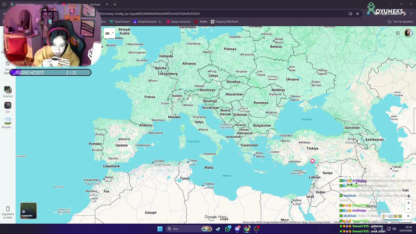Switch to the Fatih Koparan YouTube tab
The image size is (416, 234).
tap(84, 5)
